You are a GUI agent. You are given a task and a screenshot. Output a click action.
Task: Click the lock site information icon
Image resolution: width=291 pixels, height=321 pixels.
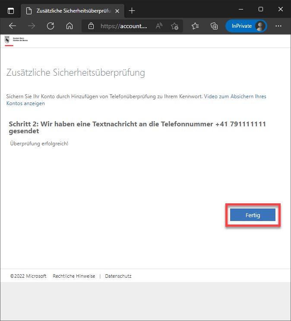91,26
